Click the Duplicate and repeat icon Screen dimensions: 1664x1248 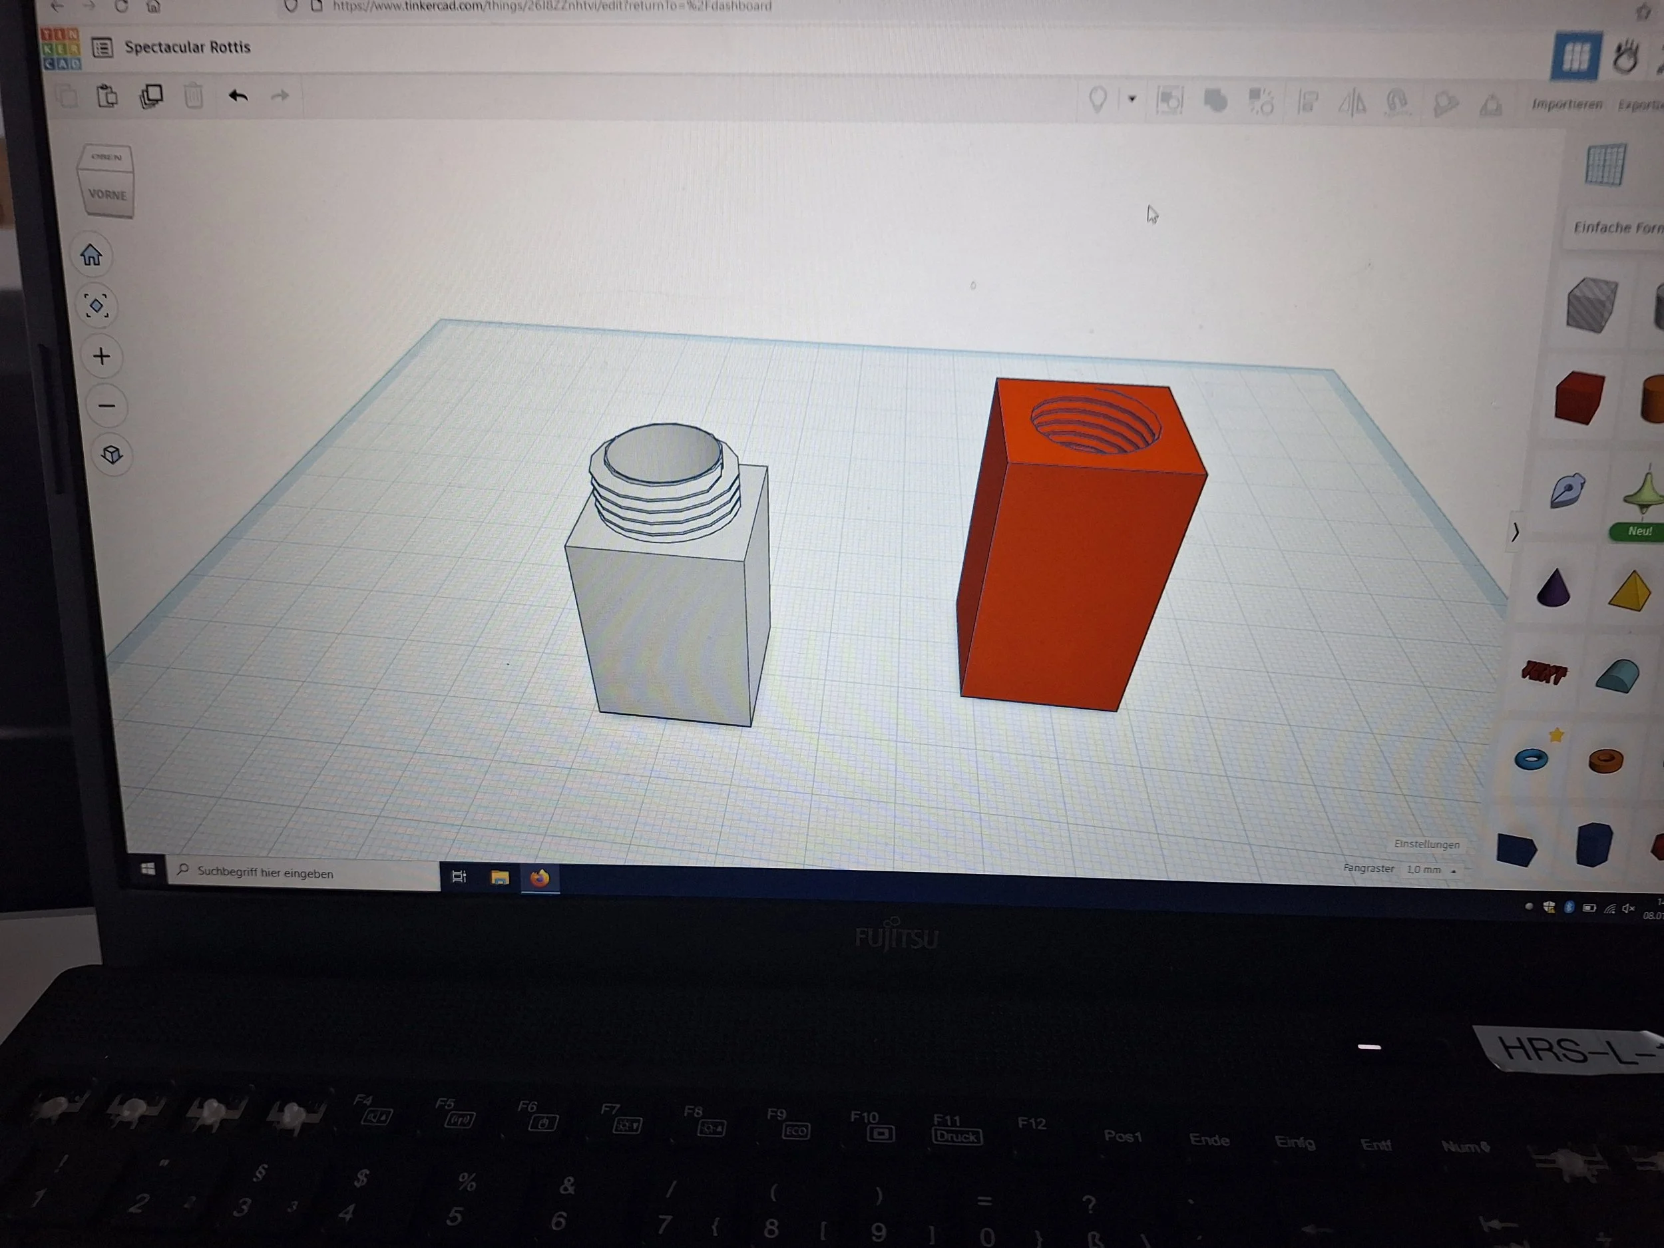[151, 97]
